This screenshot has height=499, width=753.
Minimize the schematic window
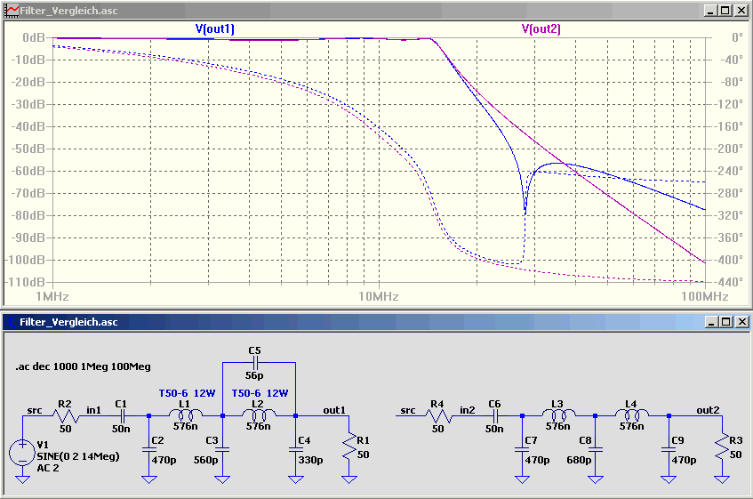click(x=711, y=322)
